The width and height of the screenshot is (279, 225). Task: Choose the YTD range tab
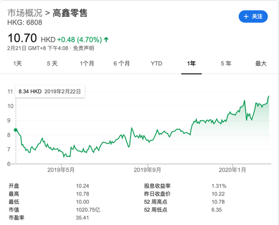coord(156,64)
